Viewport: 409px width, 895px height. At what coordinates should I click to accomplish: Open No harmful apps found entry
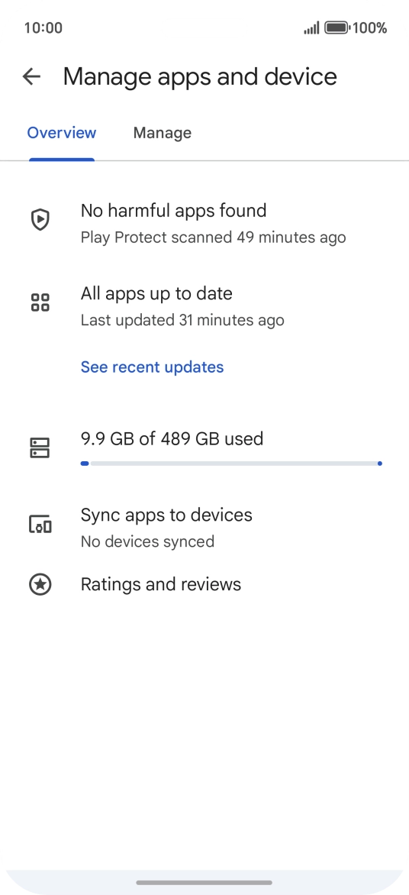tap(204, 223)
